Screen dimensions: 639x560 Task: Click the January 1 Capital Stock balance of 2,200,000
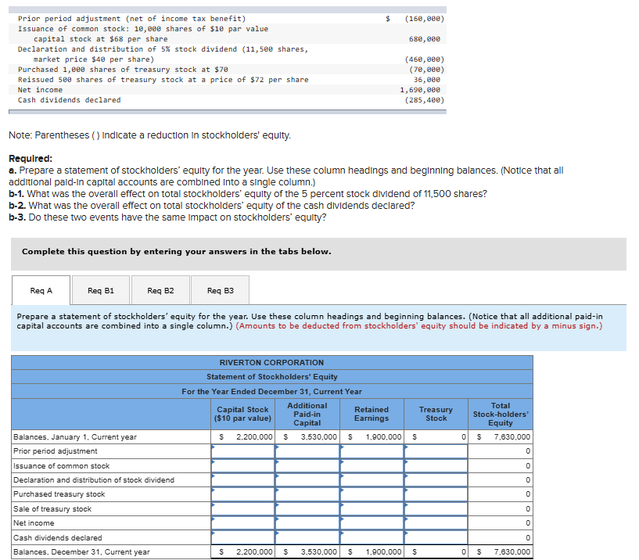click(x=253, y=438)
